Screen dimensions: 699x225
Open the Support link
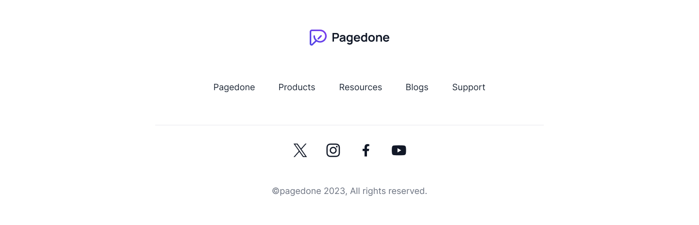click(x=468, y=87)
